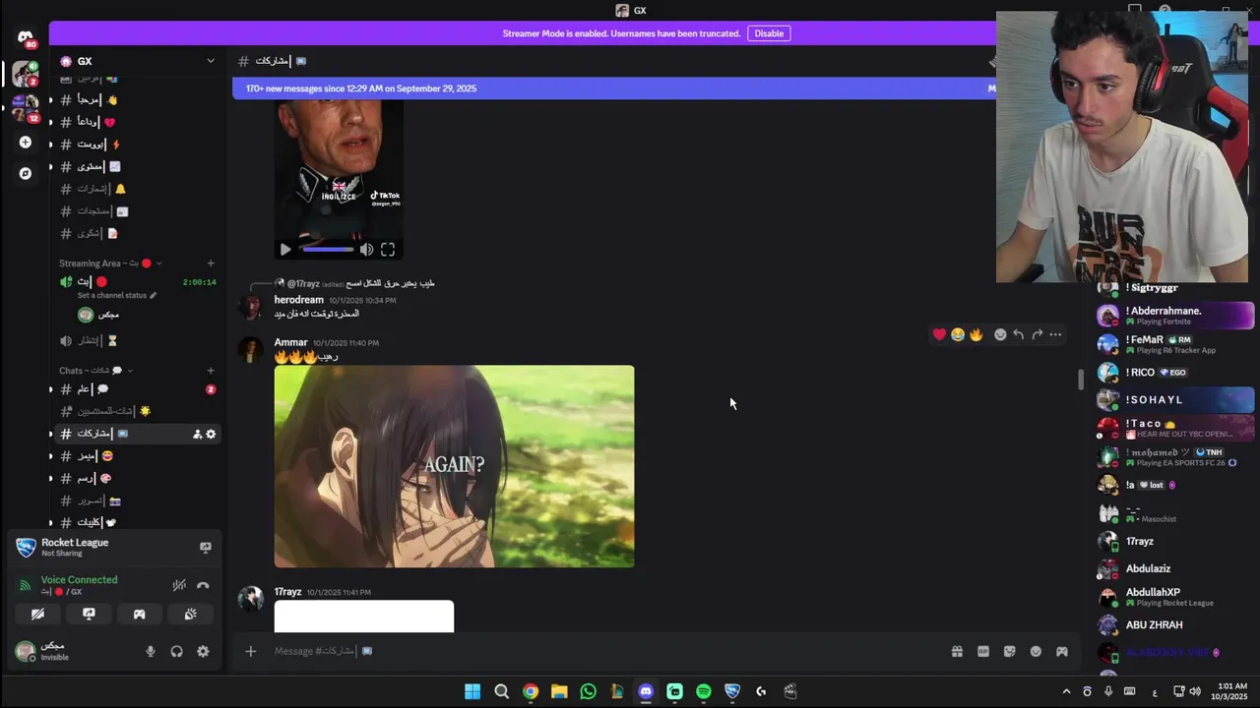This screenshot has width=1260, height=708.
Task: Turn on camera in voice panel
Action: coord(37,615)
